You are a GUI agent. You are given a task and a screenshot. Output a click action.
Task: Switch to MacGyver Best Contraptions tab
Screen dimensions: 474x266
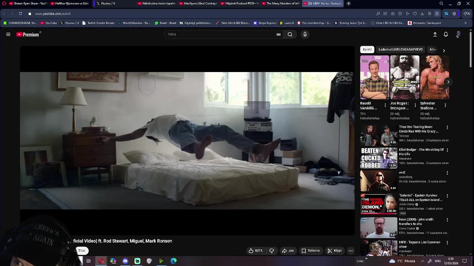[x=197, y=3]
